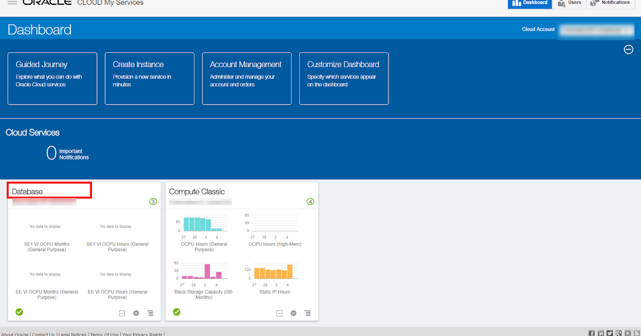The height and width of the screenshot is (336, 641).
Task: Open the hamburger menu icon top left
Action: (13, 2)
